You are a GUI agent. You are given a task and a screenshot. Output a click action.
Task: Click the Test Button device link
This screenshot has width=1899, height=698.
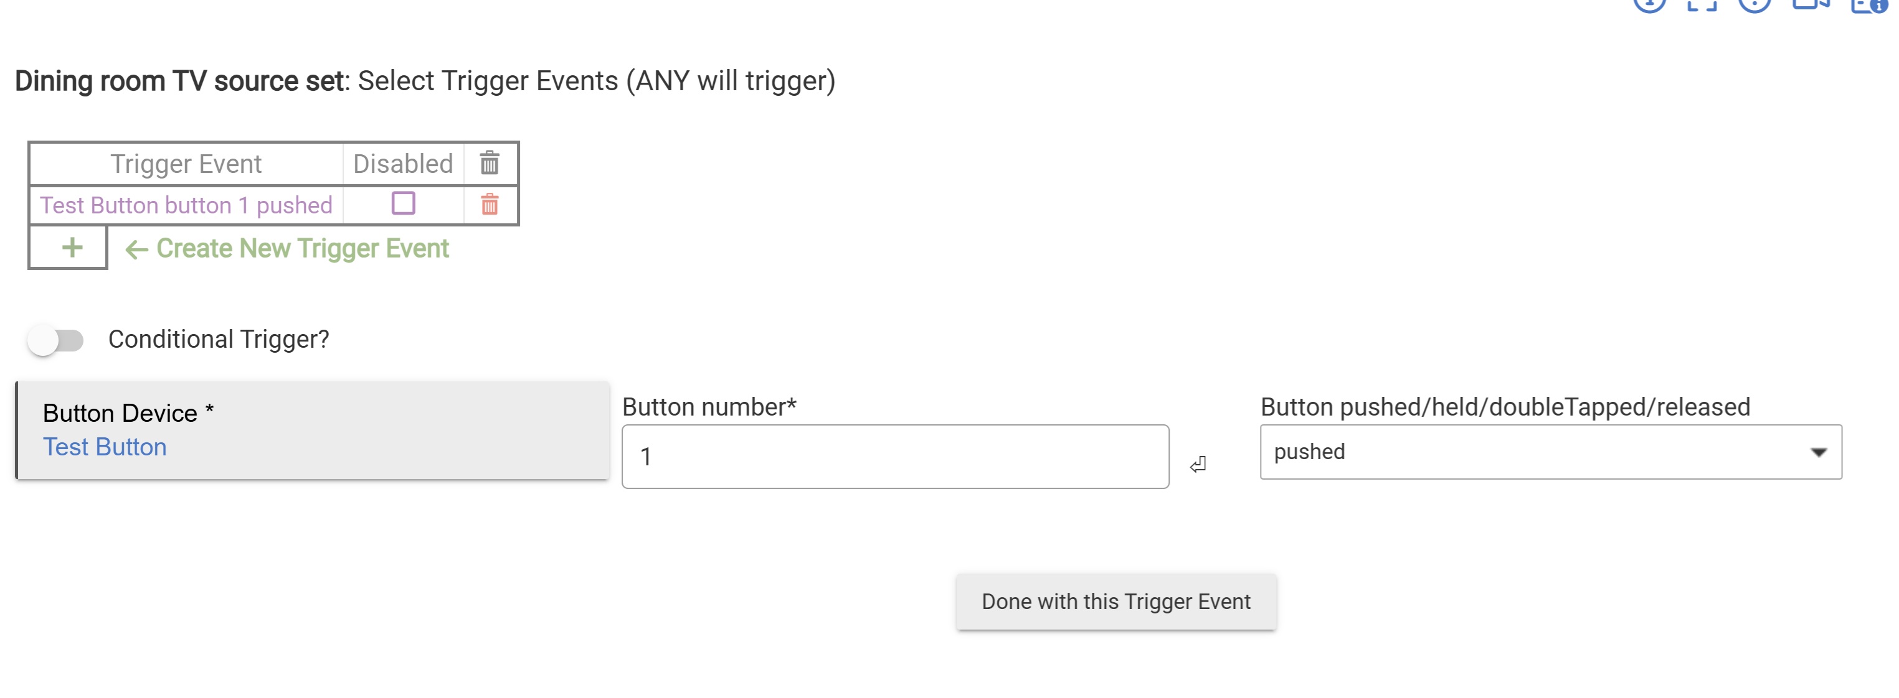105,447
